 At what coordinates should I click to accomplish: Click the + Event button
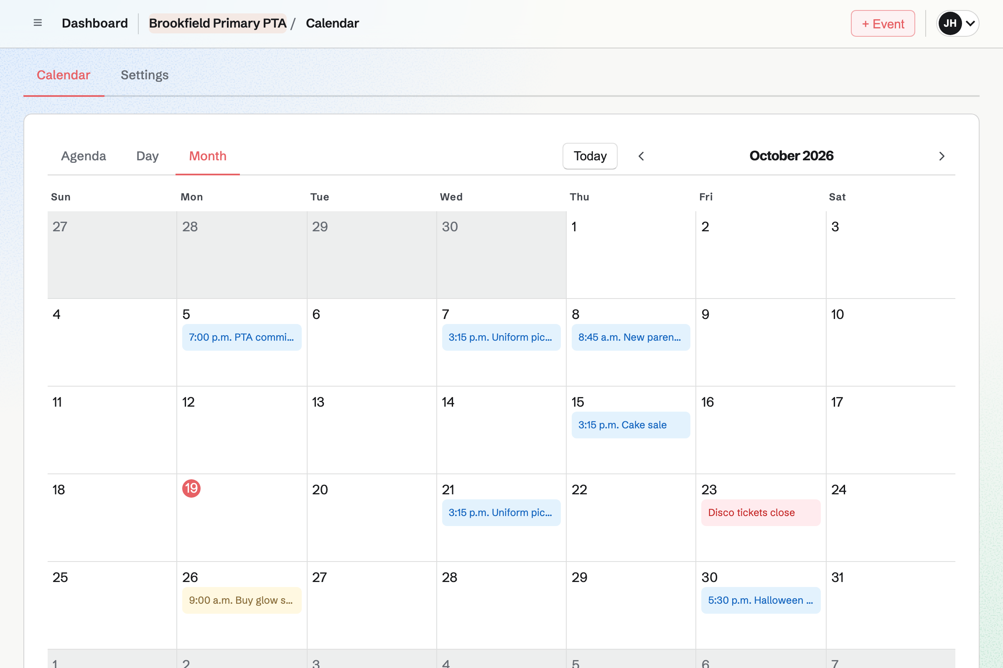click(883, 23)
